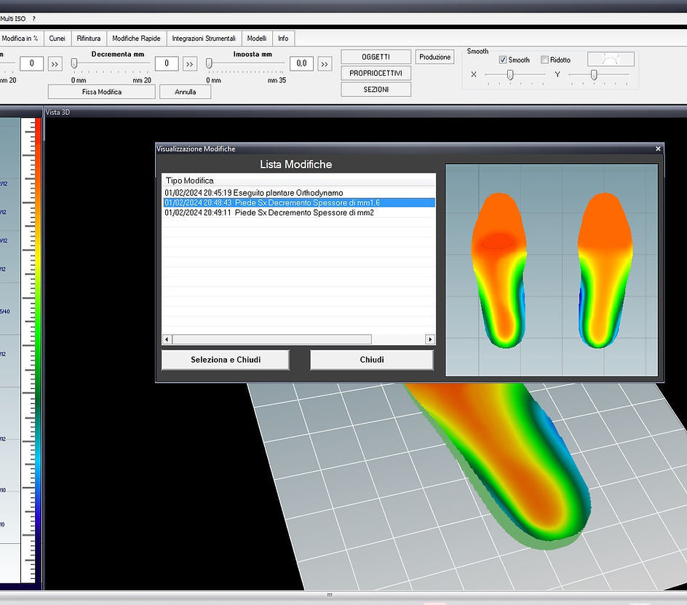Viewport: 687px width, 605px height.
Task: Open the Integrazioni Strumentali tab
Action: (203, 38)
